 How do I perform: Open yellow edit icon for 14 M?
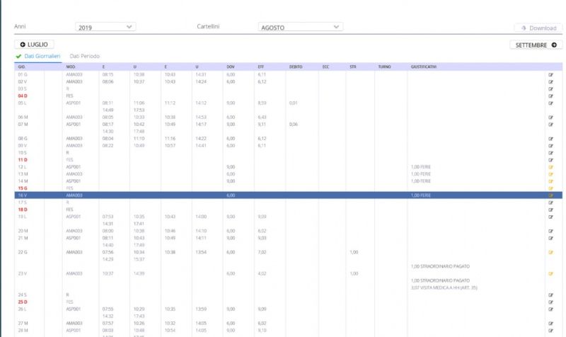tap(550, 181)
